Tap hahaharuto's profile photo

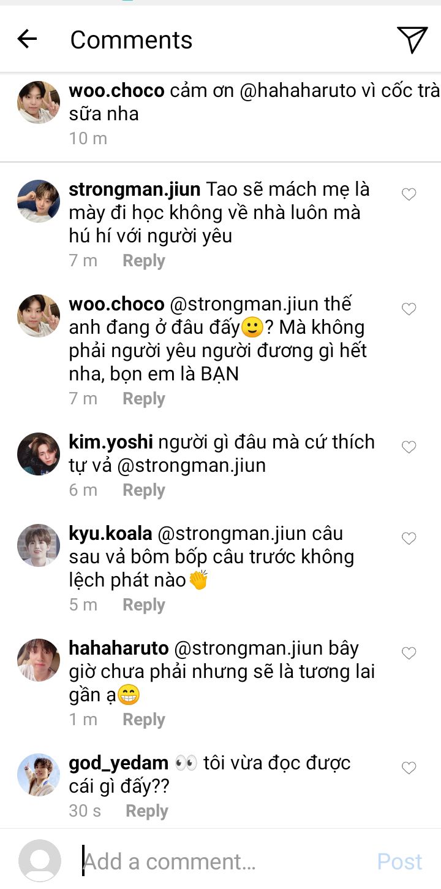tap(39, 660)
